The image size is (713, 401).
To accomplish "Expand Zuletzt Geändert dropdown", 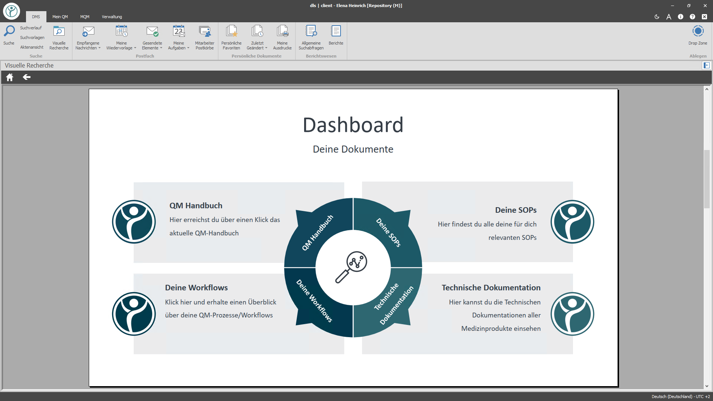I will point(266,48).
